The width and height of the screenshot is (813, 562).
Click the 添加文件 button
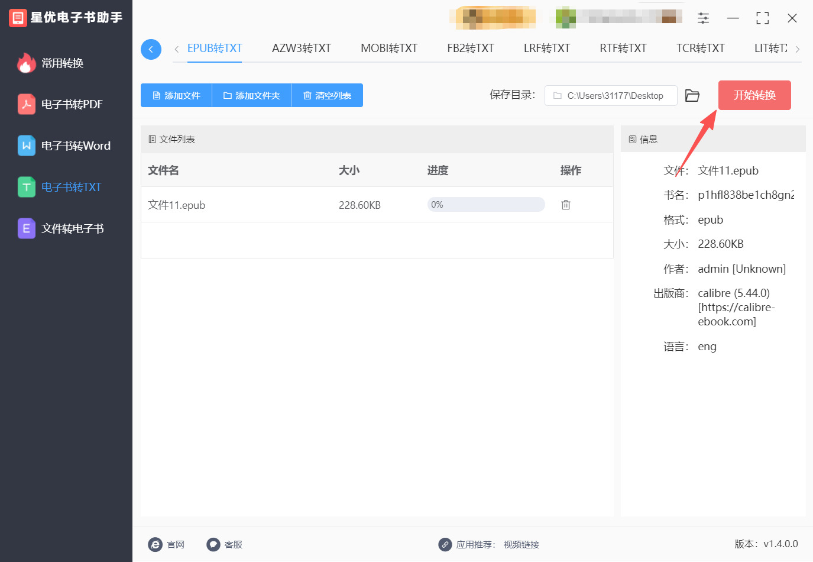(176, 95)
